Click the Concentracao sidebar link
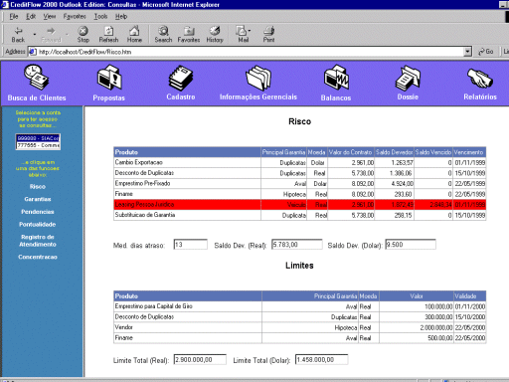The width and height of the screenshot is (509, 382). click(38, 257)
